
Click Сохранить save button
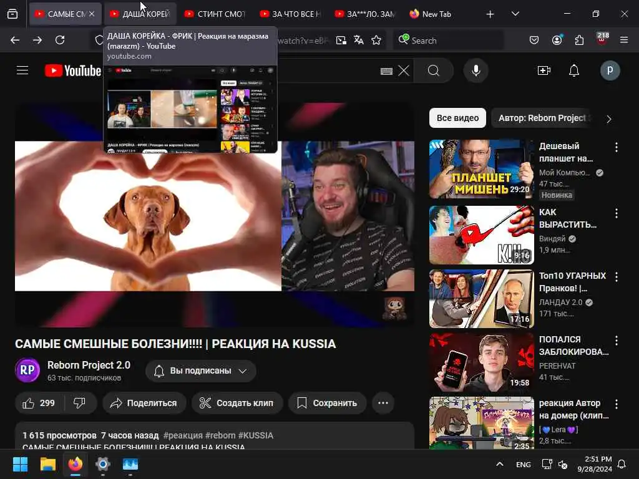click(327, 404)
